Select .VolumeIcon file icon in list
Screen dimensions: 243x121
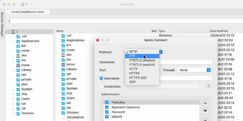coord(63,117)
